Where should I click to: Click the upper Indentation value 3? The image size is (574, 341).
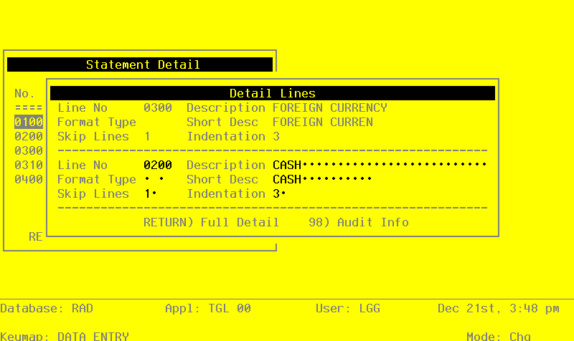tap(276, 136)
